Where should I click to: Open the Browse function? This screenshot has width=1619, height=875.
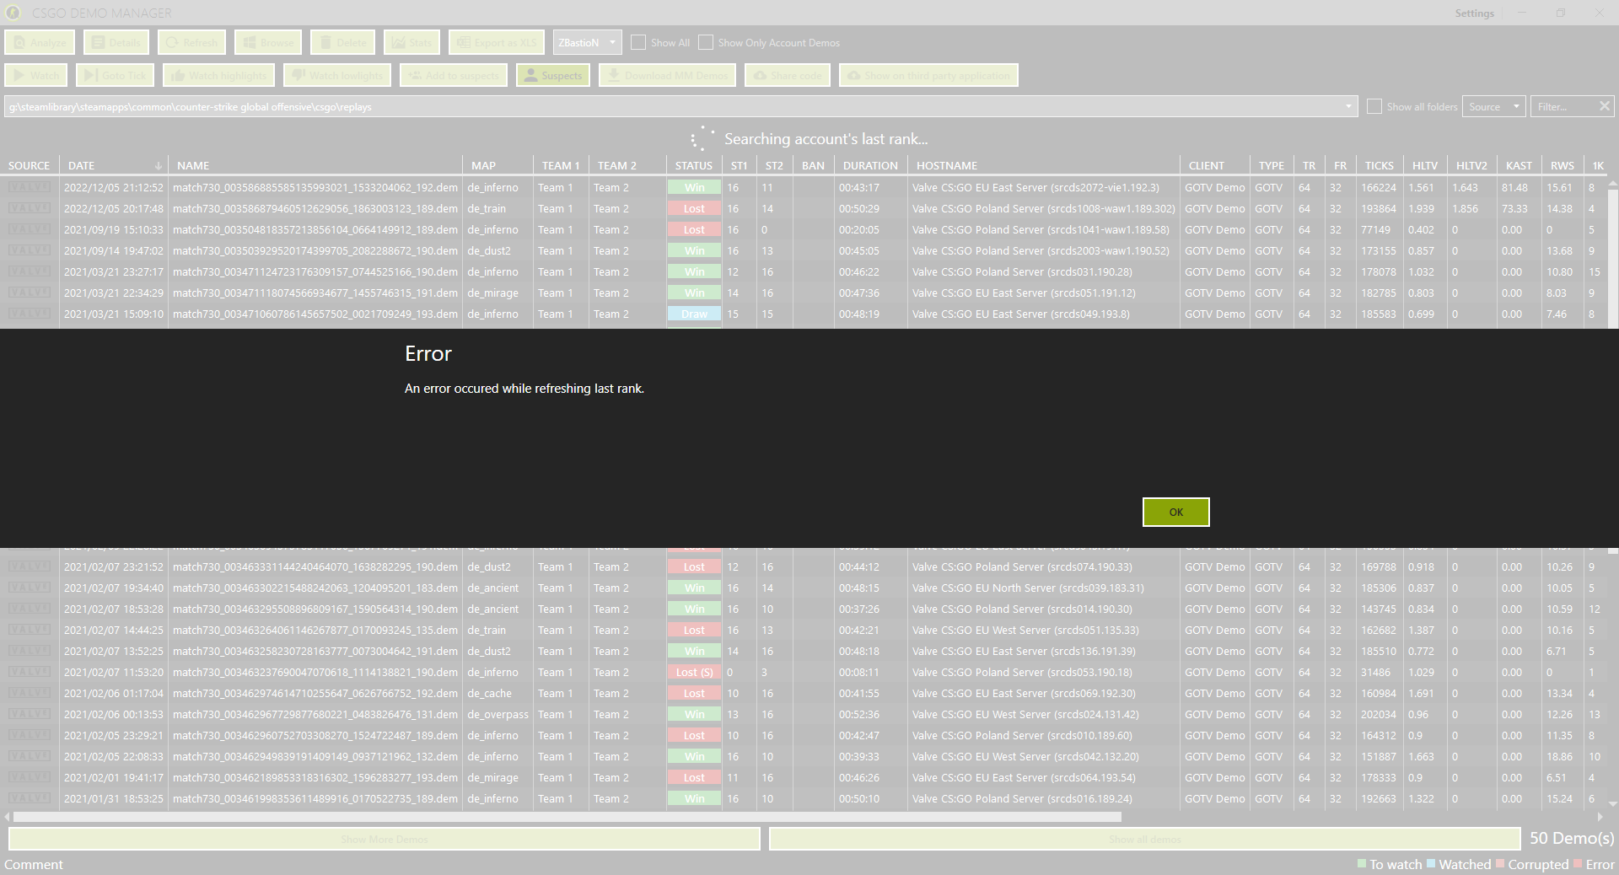[x=267, y=42]
